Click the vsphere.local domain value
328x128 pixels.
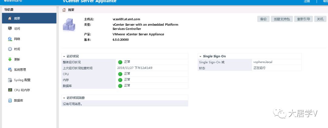263,62
